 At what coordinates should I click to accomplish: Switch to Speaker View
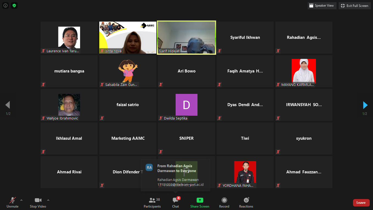click(322, 5)
